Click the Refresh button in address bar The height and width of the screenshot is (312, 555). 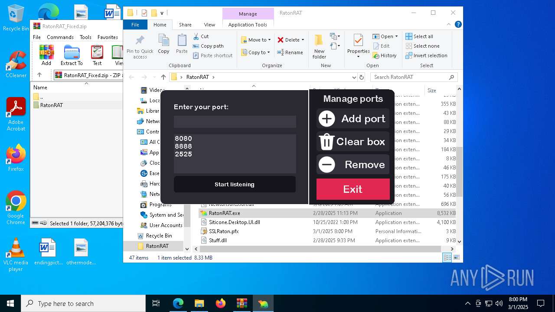coord(362,77)
